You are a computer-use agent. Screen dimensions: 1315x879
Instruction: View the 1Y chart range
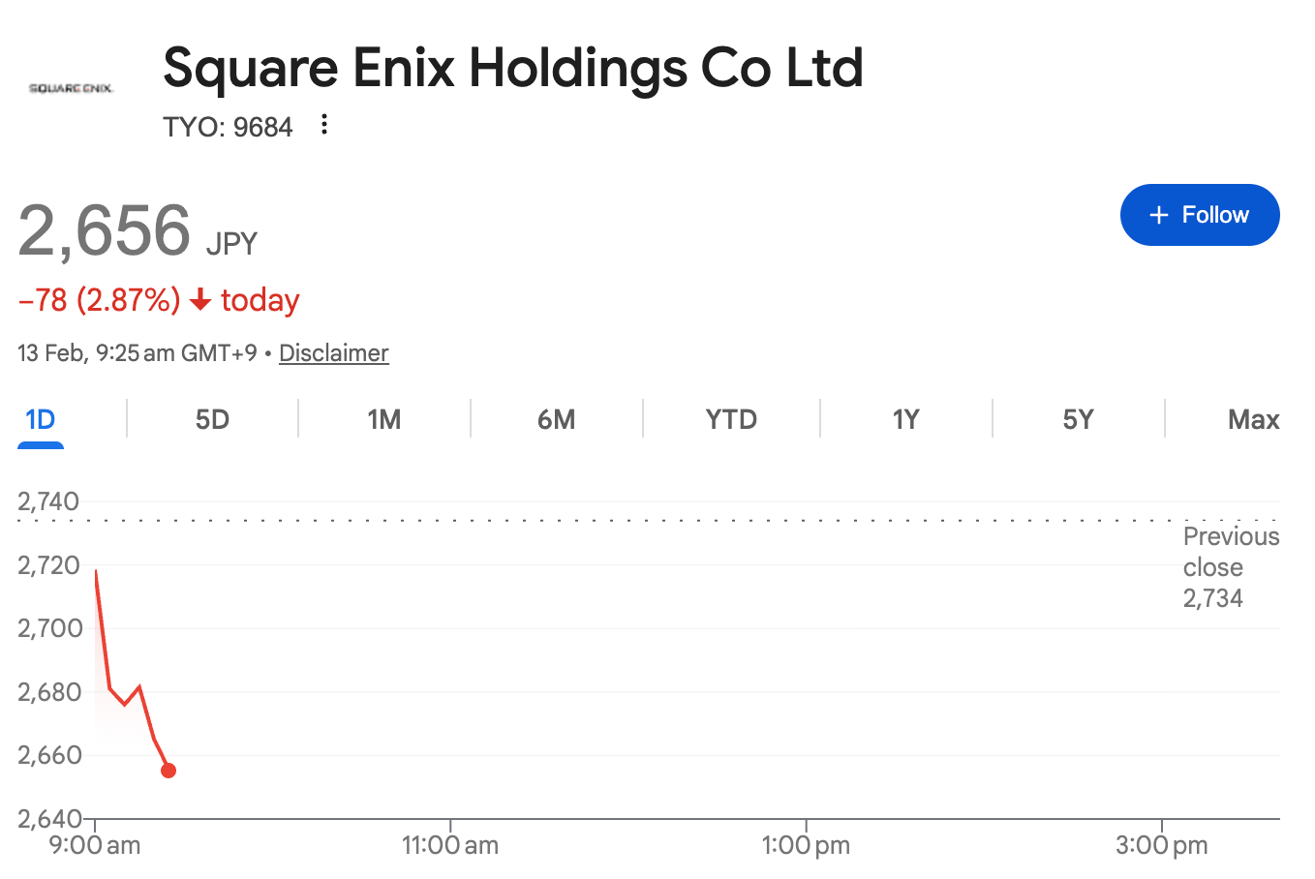click(x=905, y=419)
